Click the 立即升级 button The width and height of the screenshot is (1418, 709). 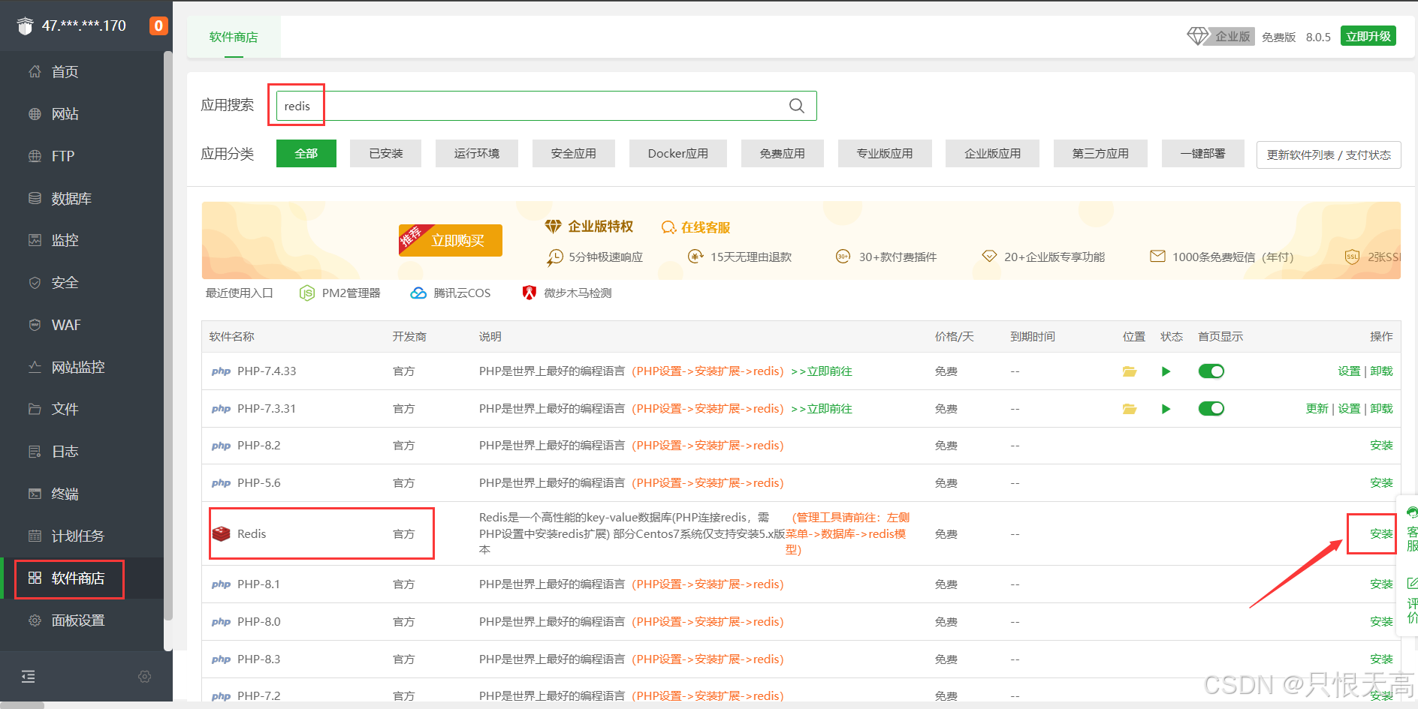[1368, 36]
